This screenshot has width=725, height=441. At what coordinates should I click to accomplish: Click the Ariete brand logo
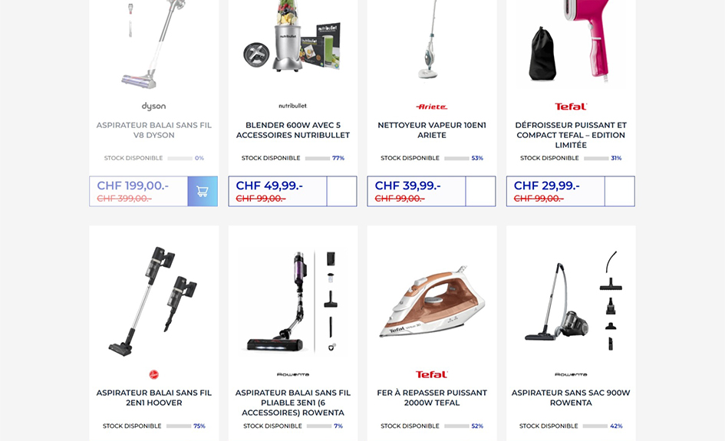click(x=431, y=107)
